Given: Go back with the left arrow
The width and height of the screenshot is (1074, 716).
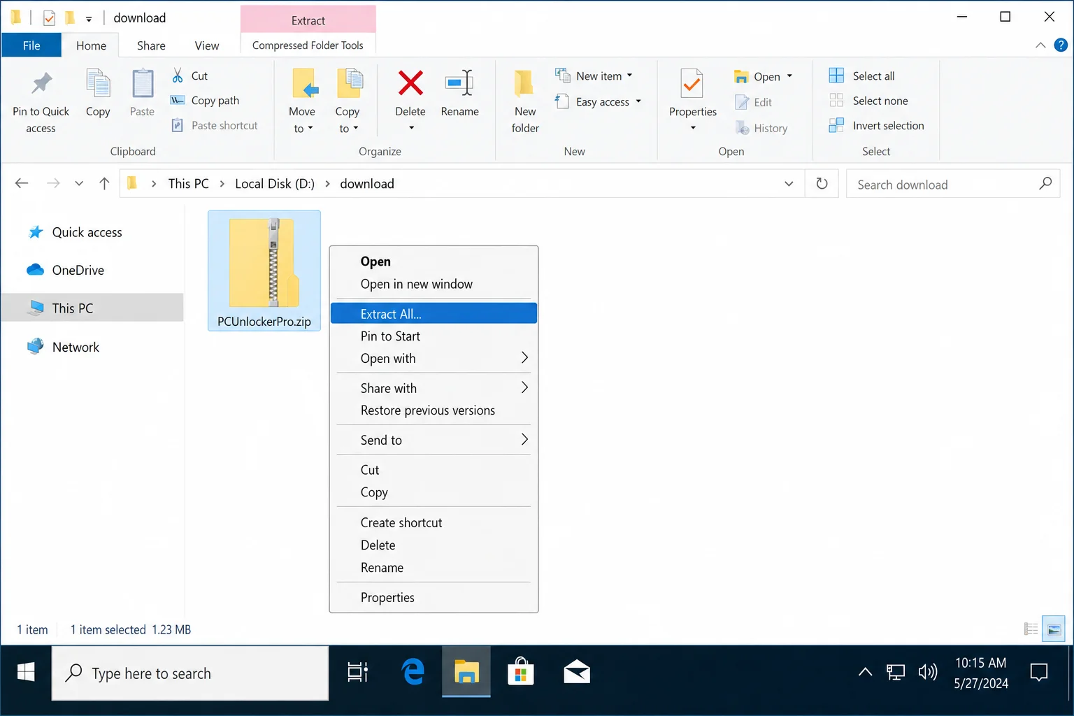Looking at the screenshot, I should (x=22, y=183).
